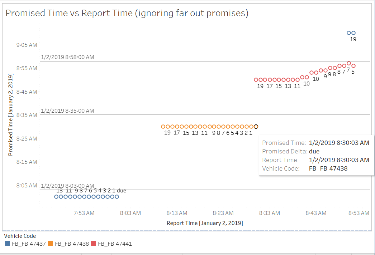Viewport: 375px width, 255px height.
Task: Click the 1/2/2019 8:03:00 AM reference line label
Action: click(67, 186)
